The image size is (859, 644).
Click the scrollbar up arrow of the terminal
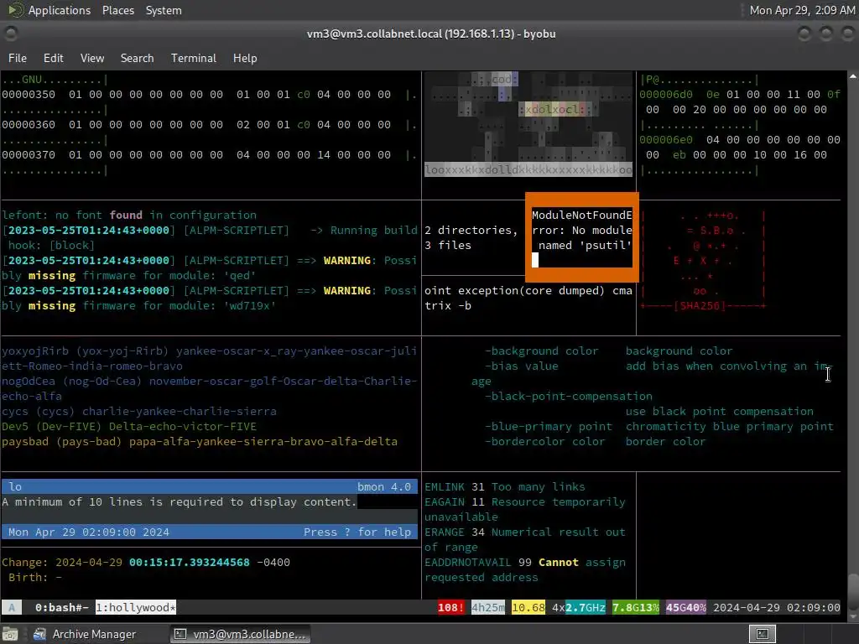(x=853, y=76)
